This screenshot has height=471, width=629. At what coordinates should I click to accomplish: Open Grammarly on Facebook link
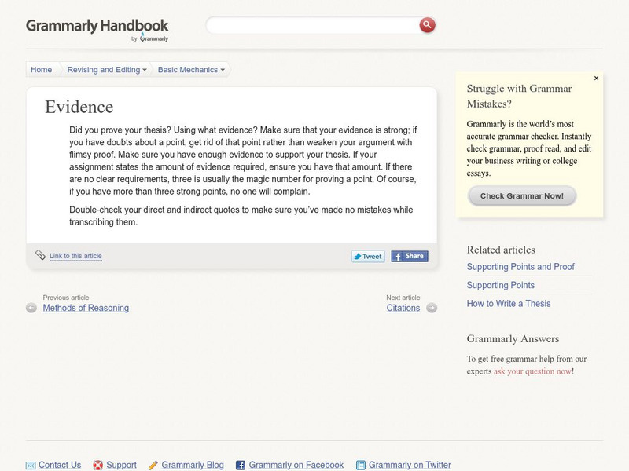coord(296,465)
